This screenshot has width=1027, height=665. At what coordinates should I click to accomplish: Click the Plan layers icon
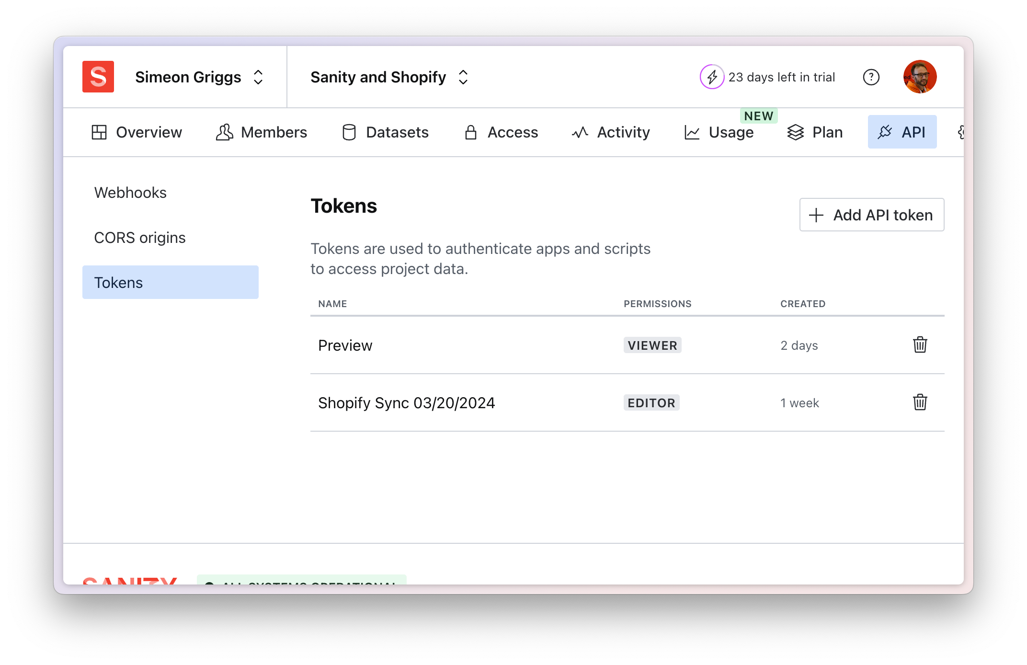(796, 132)
